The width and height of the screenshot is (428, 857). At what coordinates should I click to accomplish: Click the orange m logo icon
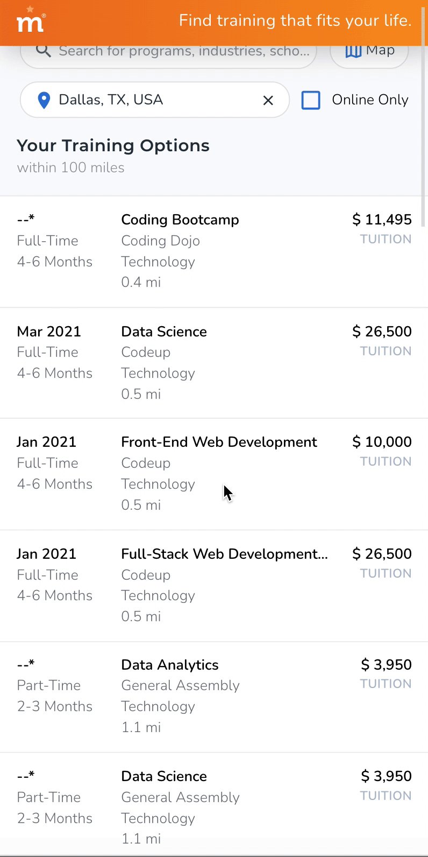pos(31,22)
